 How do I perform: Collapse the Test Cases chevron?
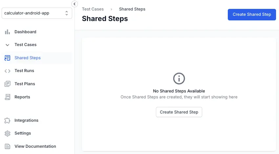(7, 45)
